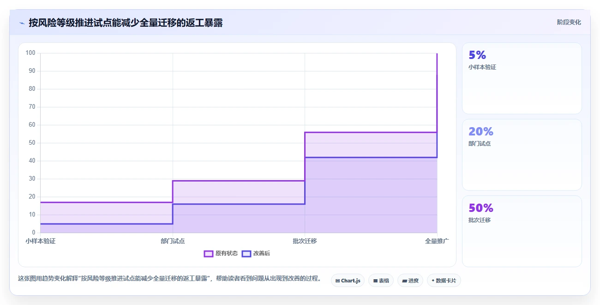Click the icon inside the 表格 tag

point(375,281)
